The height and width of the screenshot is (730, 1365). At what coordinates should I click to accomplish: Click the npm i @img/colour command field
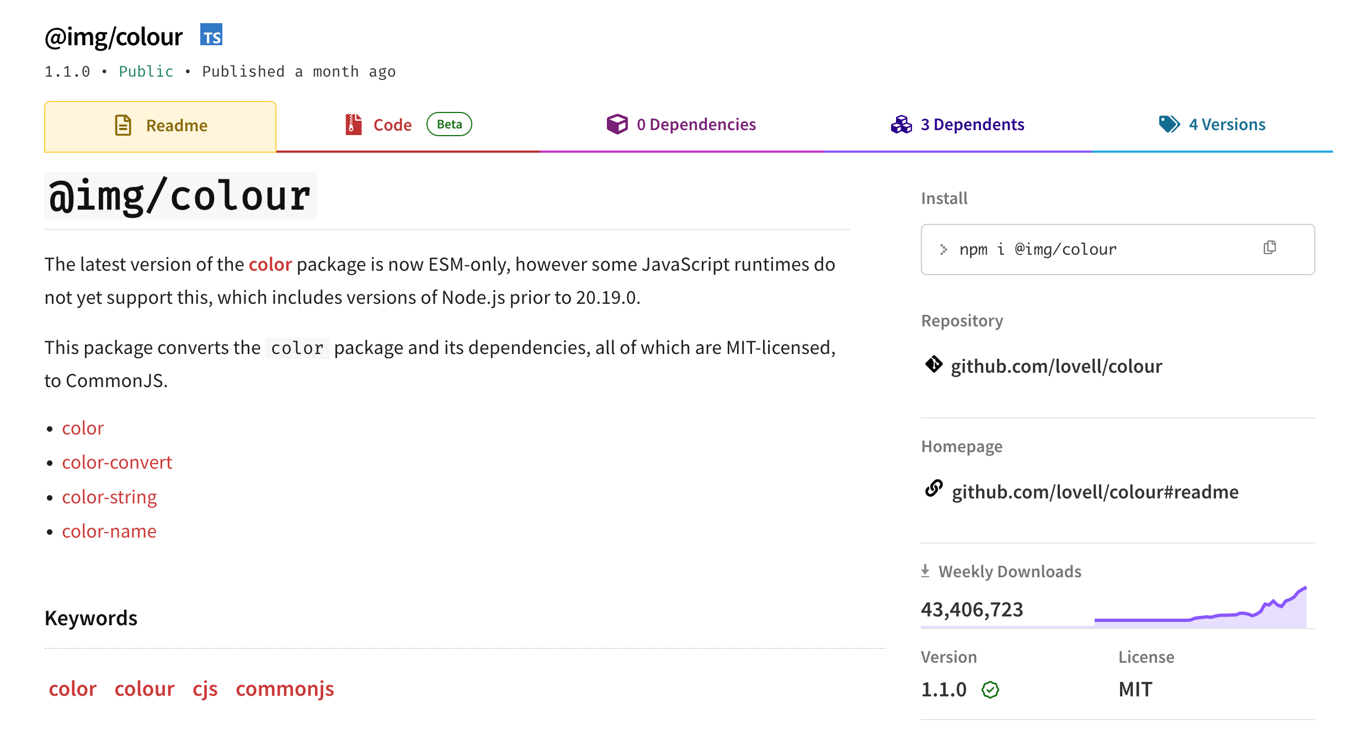coord(1037,249)
